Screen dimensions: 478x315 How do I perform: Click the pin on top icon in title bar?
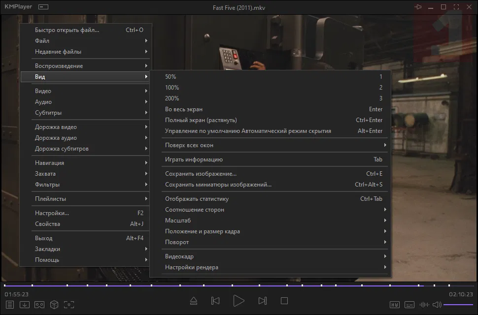(418, 7)
